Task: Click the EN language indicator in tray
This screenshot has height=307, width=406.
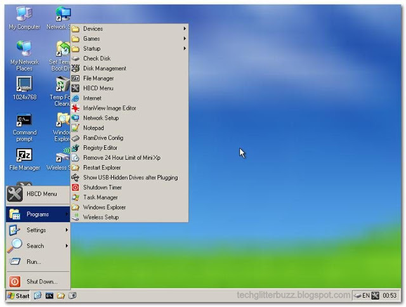Action: point(366,296)
